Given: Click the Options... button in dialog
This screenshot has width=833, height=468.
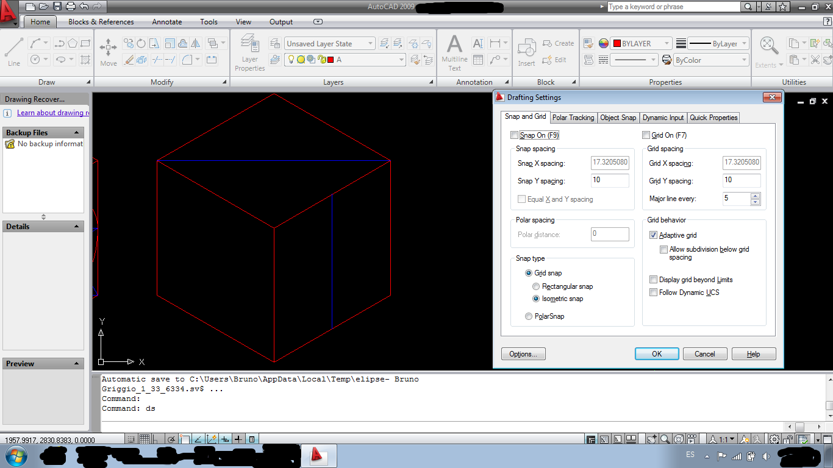Looking at the screenshot, I should 523,354.
